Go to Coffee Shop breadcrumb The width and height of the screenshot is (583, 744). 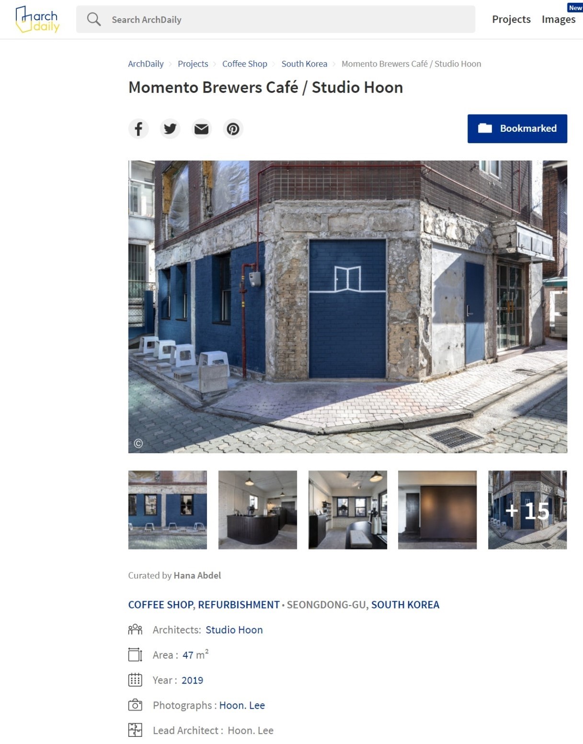[x=245, y=64]
